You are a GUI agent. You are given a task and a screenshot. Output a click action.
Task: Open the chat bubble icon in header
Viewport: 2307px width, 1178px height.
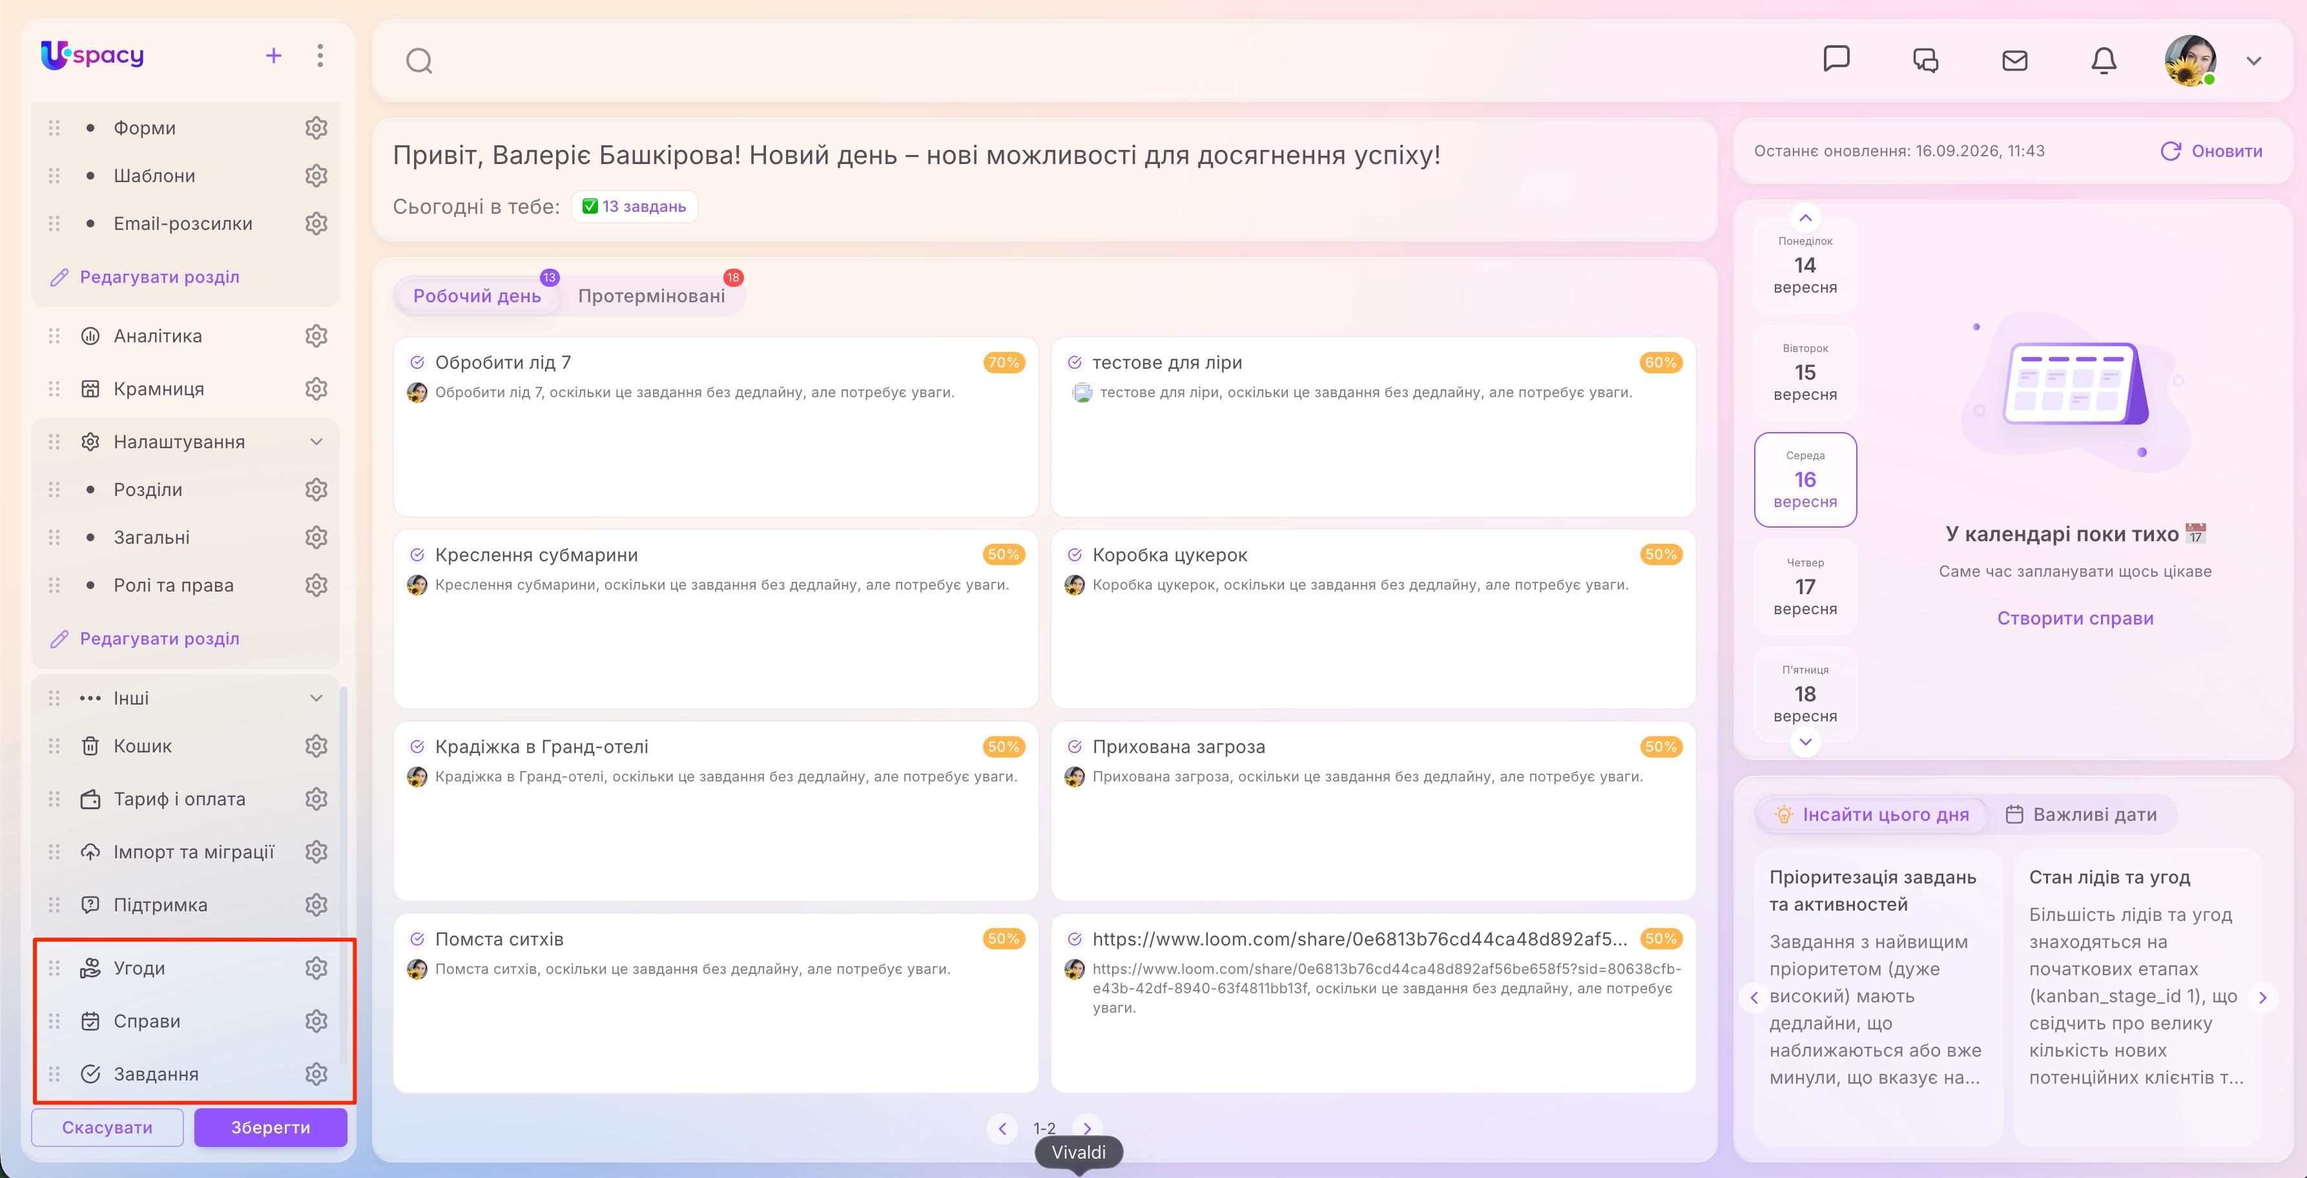[1836, 59]
